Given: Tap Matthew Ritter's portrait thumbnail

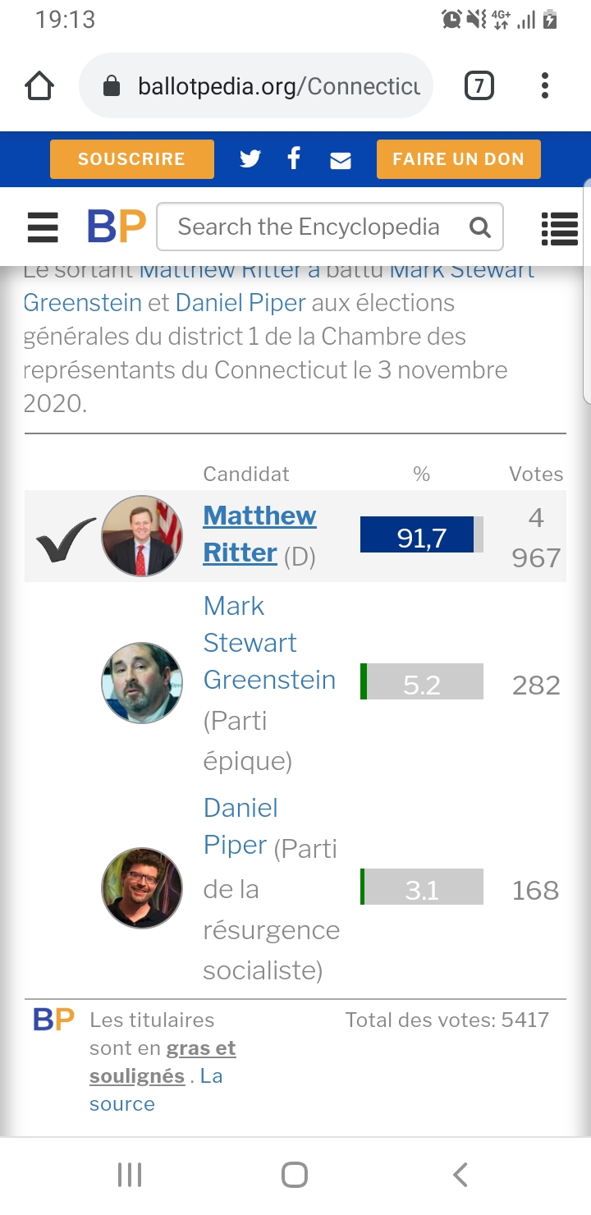Looking at the screenshot, I should [x=142, y=536].
